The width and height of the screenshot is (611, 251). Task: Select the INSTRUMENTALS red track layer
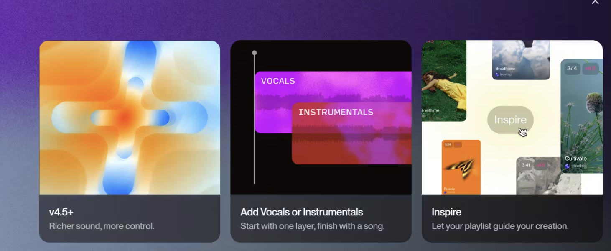(x=351, y=133)
